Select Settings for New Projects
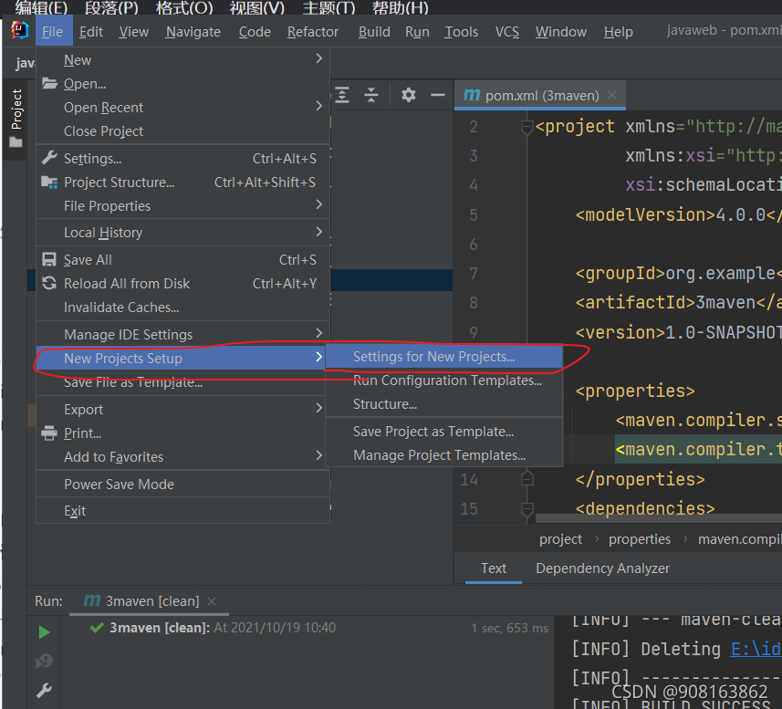Screen dimensions: 782x709 click(443, 357)
